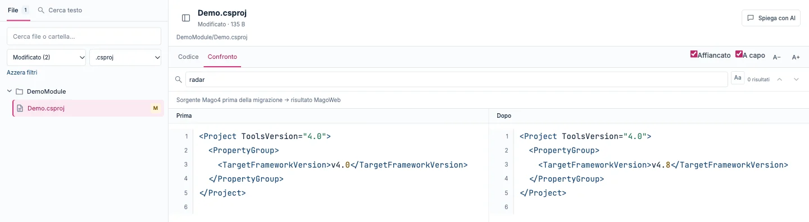This screenshot has height=222, width=809.
Task: Click the Spiega con AI button
Action: click(x=771, y=18)
